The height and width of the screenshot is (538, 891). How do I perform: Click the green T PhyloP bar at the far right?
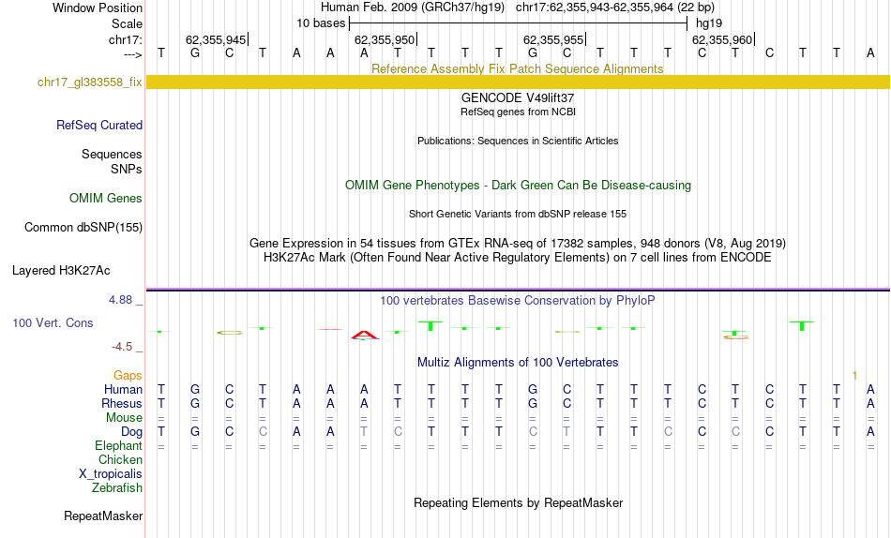point(802,326)
